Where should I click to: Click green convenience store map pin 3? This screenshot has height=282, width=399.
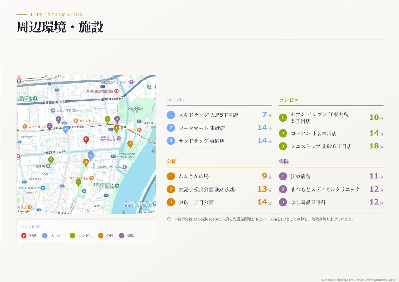tap(79, 182)
